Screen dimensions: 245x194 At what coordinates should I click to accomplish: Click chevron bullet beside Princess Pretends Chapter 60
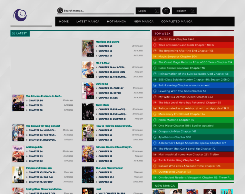[27, 101]
